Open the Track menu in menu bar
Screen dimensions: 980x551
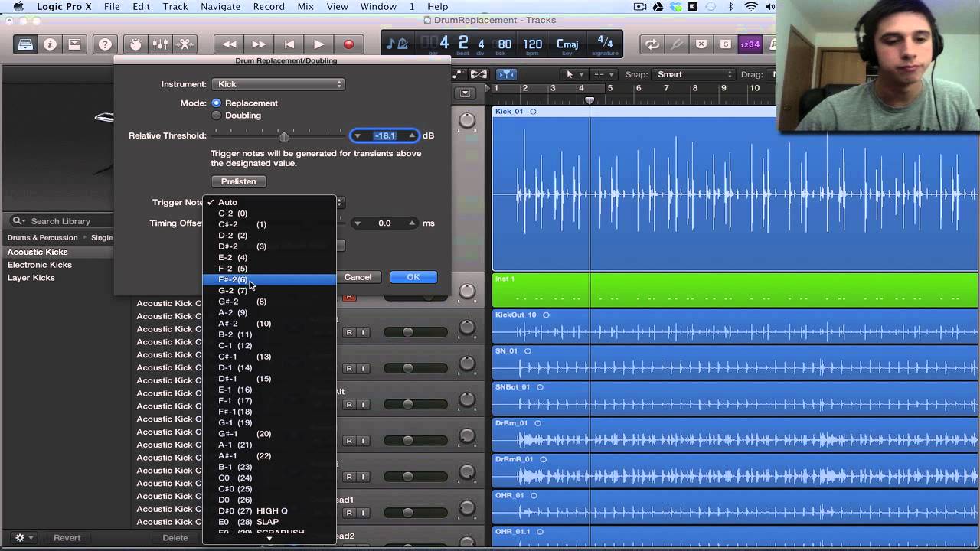175,7
